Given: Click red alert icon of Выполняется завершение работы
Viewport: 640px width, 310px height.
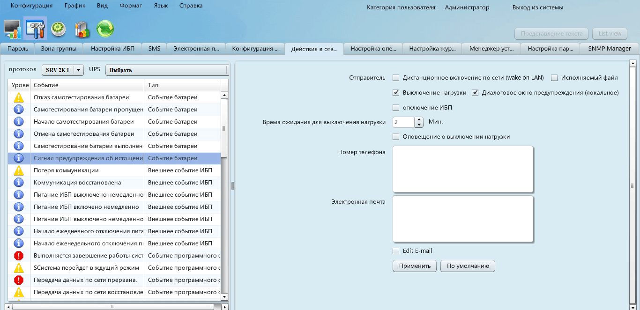Looking at the screenshot, I should (19, 256).
